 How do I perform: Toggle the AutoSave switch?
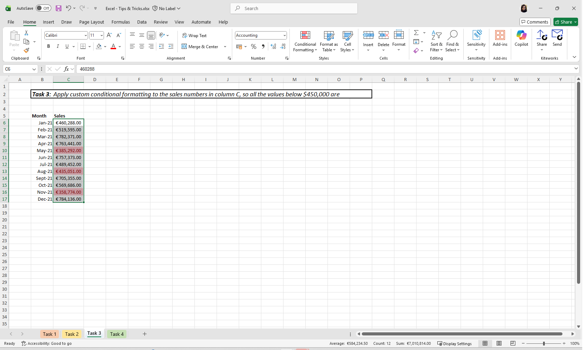point(44,8)
